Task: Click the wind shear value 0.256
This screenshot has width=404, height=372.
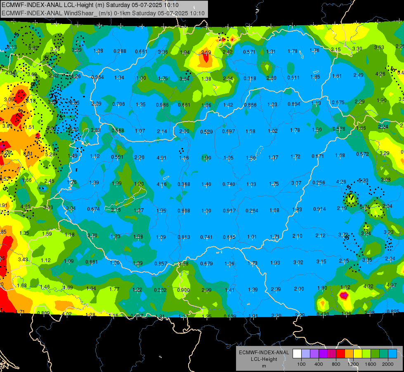Action: tap(319, 183)
